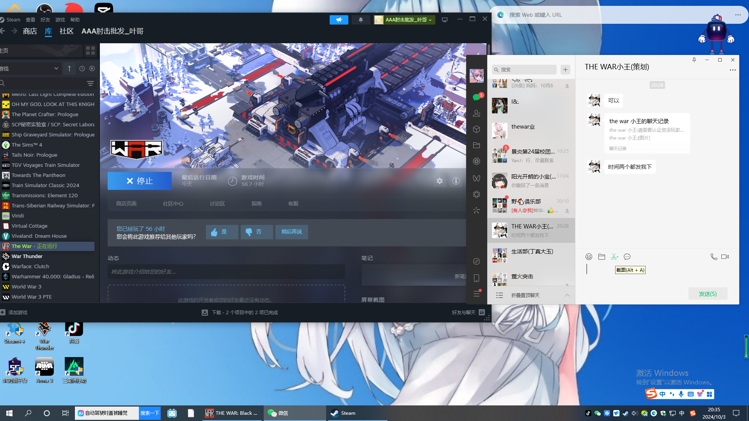Image resolution: width=749 pixels, height=421 pixels.
Task: Click send file folder icon in chat toolbar
Action: (x=602, y=256)
